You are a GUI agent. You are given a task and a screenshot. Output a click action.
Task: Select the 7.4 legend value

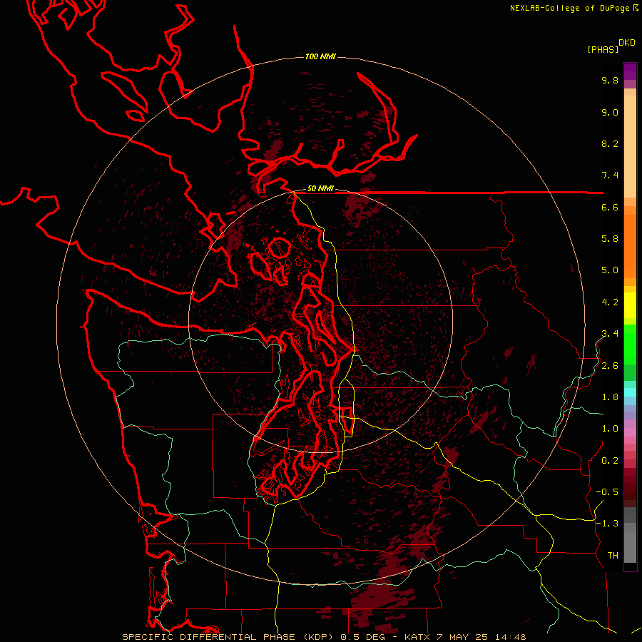coord(610,175)
